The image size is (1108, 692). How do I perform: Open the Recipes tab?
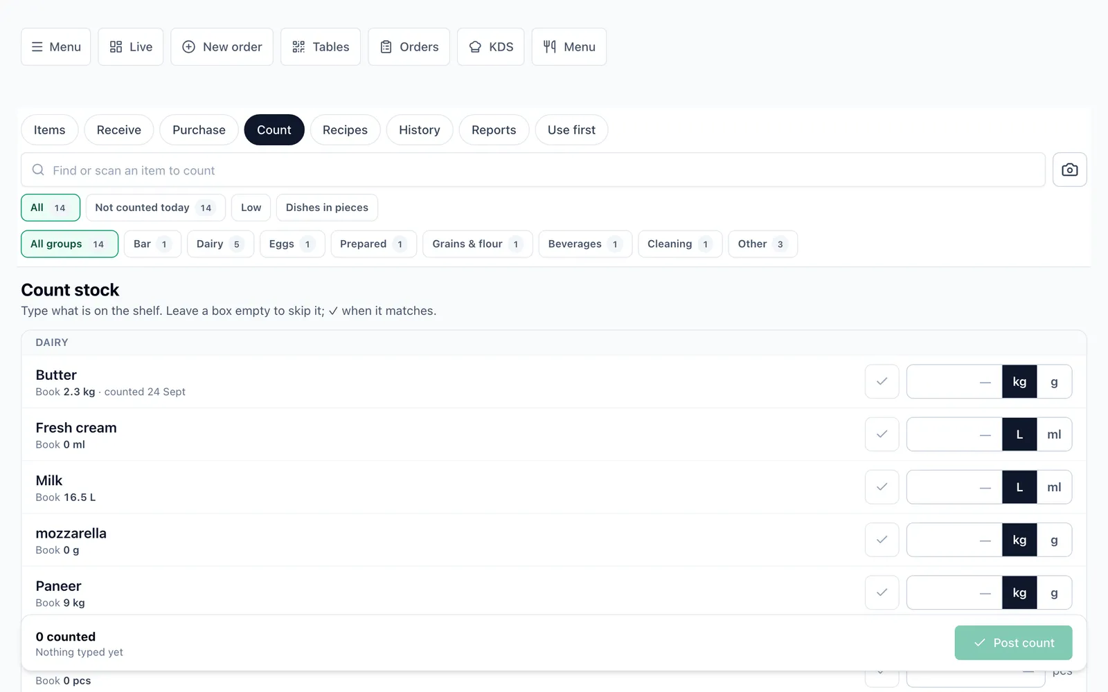pos(345,130)
